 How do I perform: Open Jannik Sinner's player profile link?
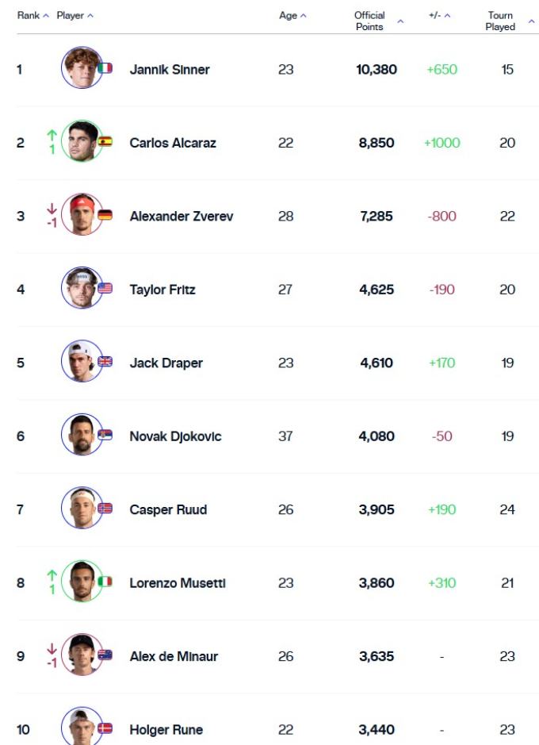click(170, 70)
